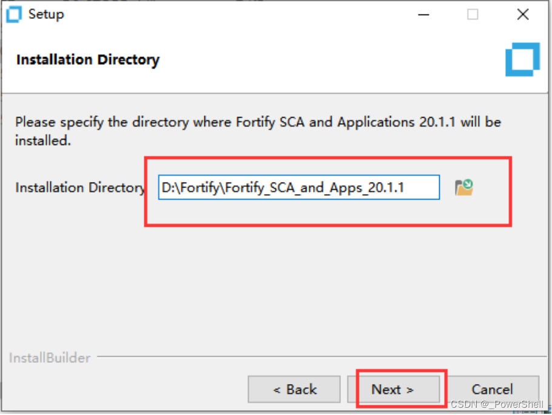Click the 'Installation Directory' field label

(x=80, y=187)
